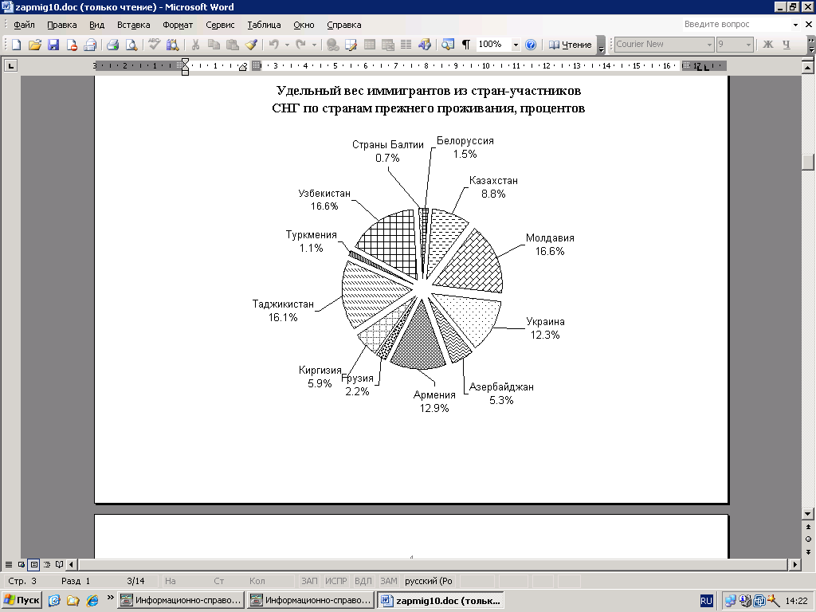Send the document by e-mail
The image size is (816, 612).
point(90,45)
